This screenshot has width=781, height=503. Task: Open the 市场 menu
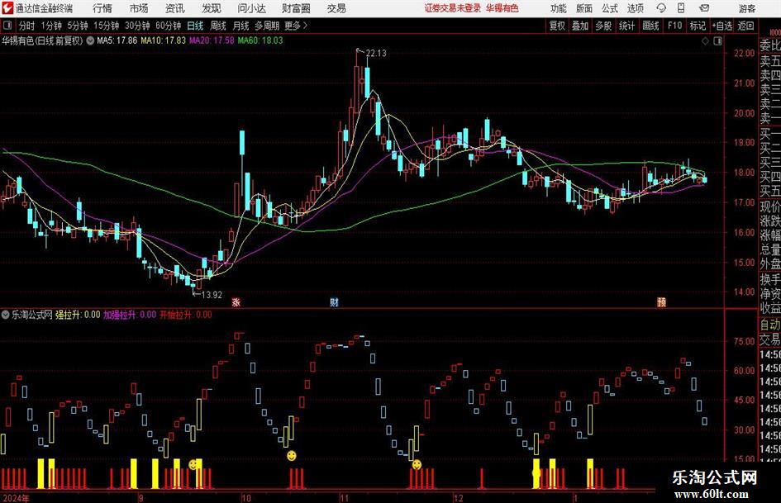pyautogui.click(x=139, y=8)
